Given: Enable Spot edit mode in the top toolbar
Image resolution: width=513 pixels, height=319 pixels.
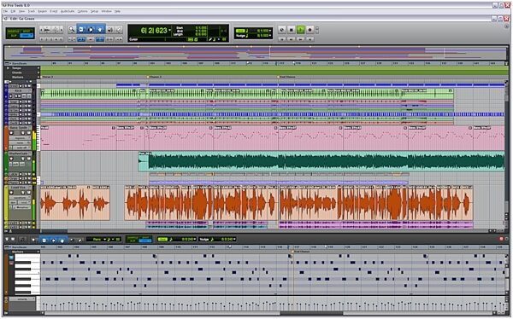Looking at the screenshot, I should point(27,31).
